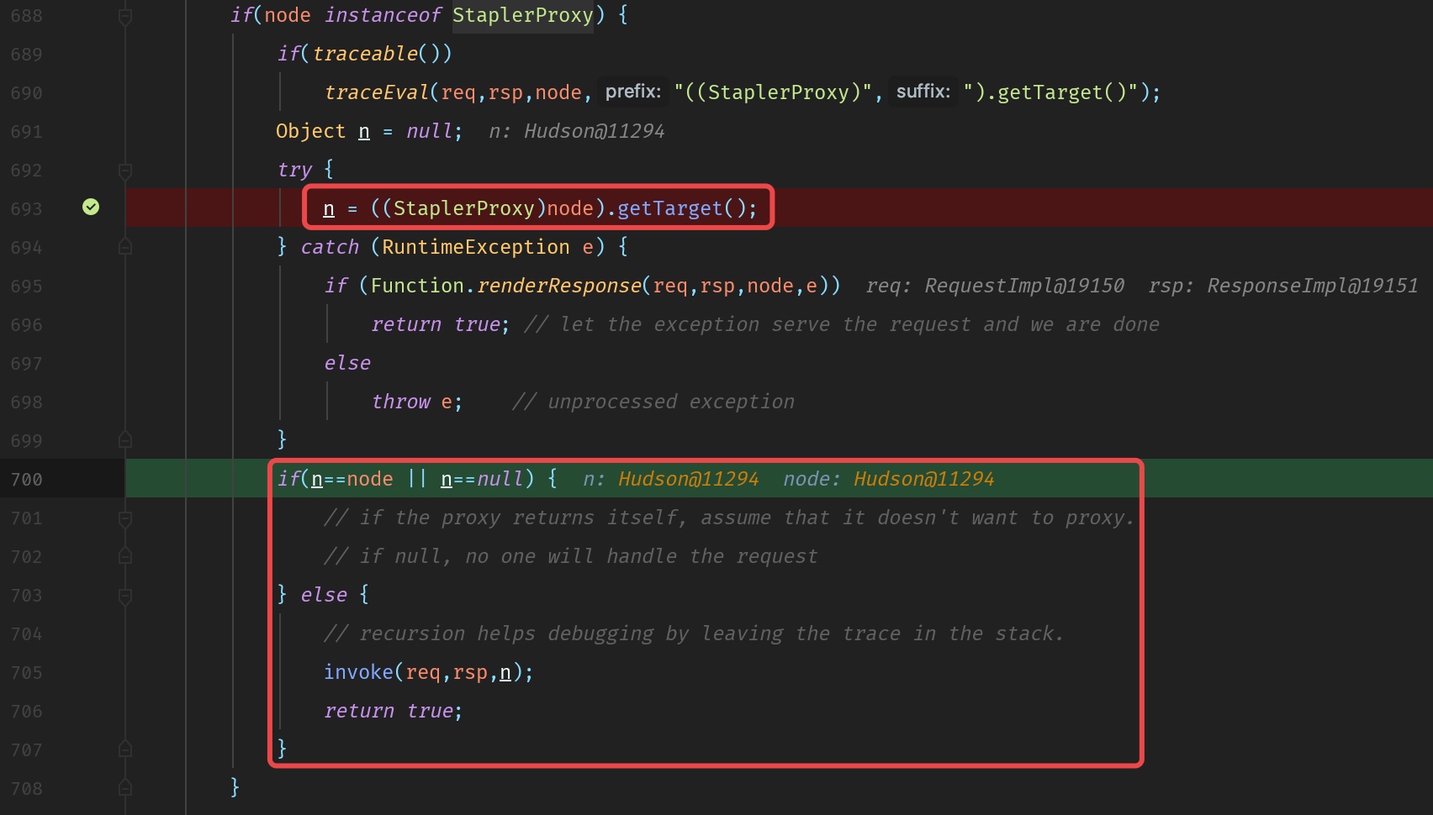The image size is (1433, 815).
Task: Click the 'n: Hudson@11294' inline value on line 691
Action: coord(577,131)
